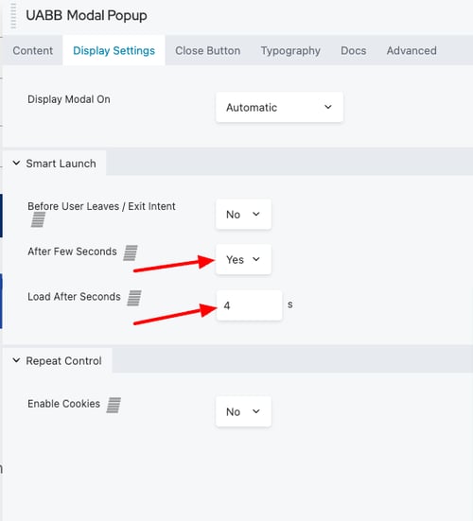Open Enable Cookies dropdown set to No
The image size is (473, 521).
tap(244, 411)
